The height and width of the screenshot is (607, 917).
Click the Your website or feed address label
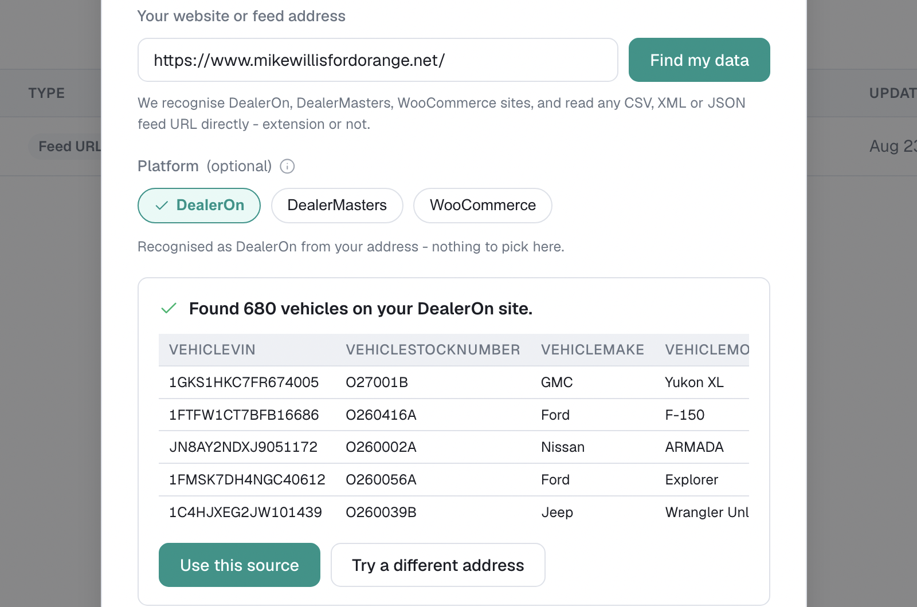click(x=241, y=16)
